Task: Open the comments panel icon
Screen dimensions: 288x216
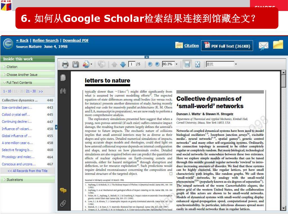Action: click(x=63, y=191)
